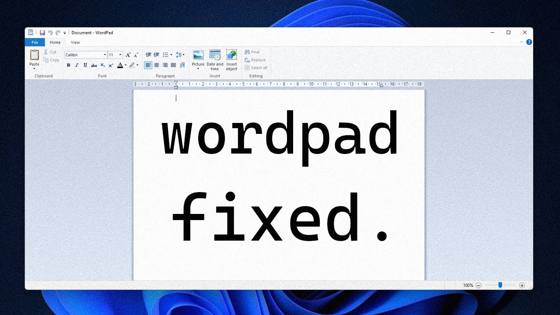Screen dimensions: 560x315
Task: Open the font size dropdown arrow
Action: [120, 55]
